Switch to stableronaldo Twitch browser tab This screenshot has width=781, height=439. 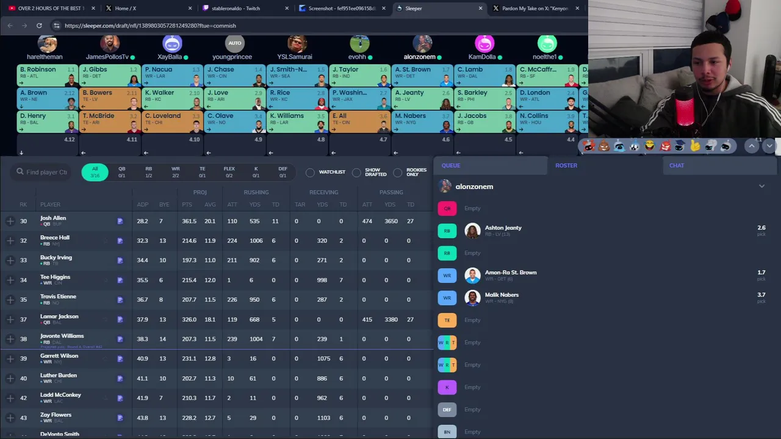(243, 9)
